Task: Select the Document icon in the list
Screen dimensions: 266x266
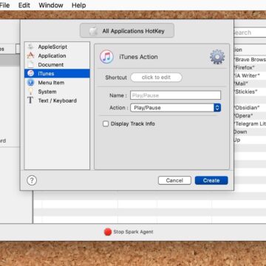Action: [x=30, y=64]
